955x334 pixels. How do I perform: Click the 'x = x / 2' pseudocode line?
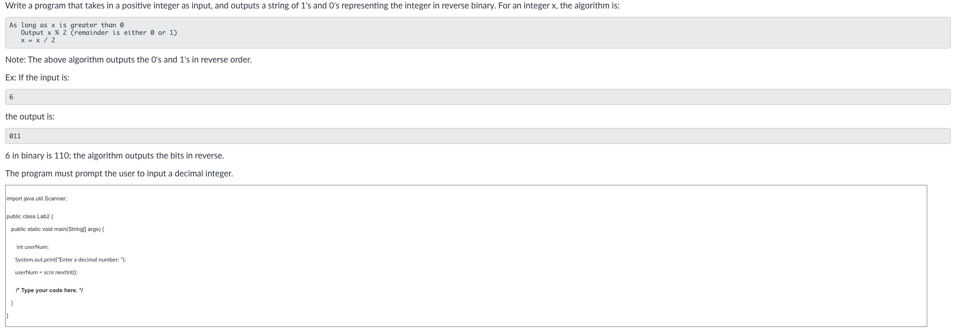coord(38,40)
